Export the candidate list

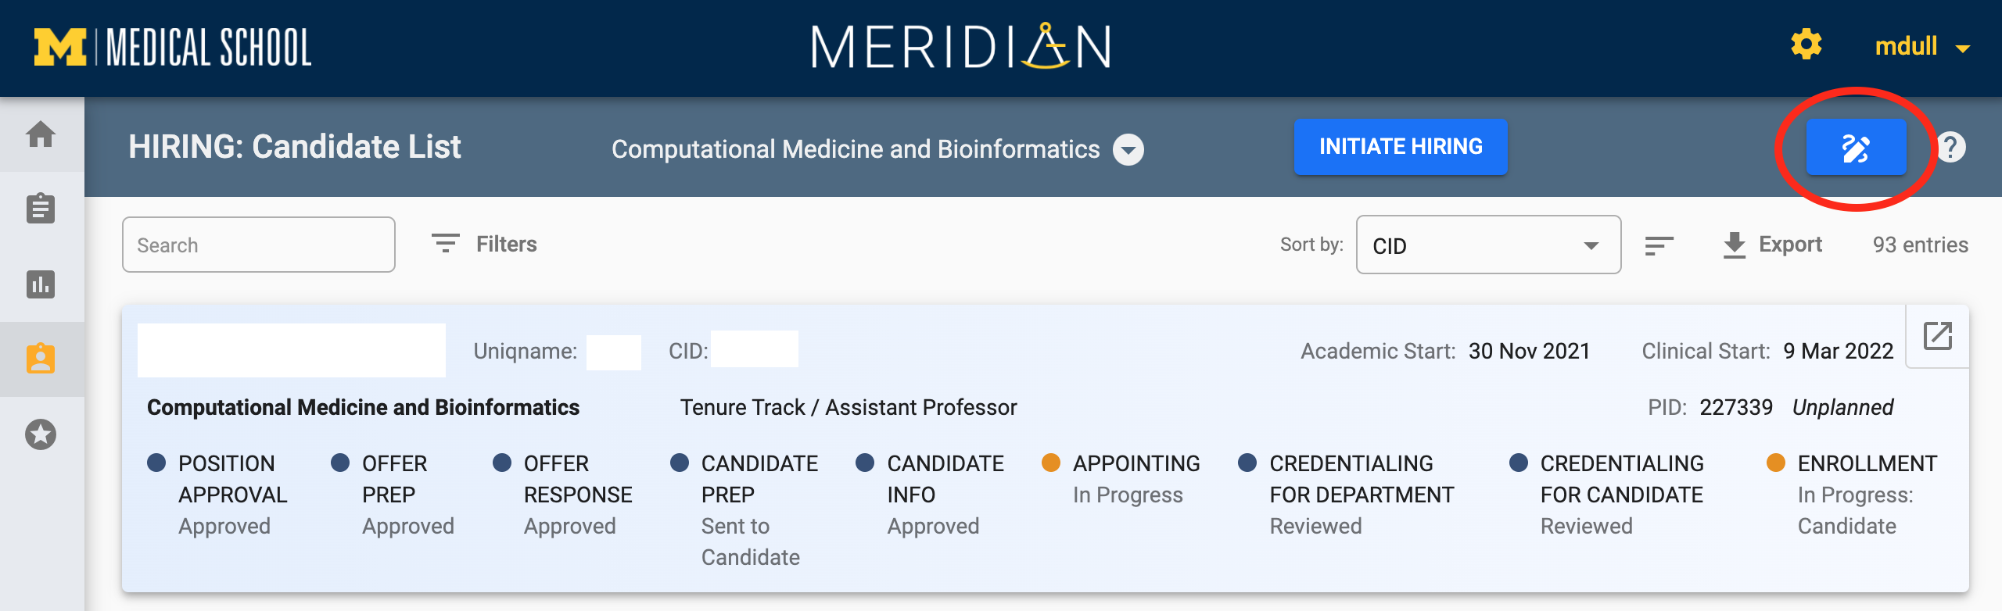point(1772,245)
